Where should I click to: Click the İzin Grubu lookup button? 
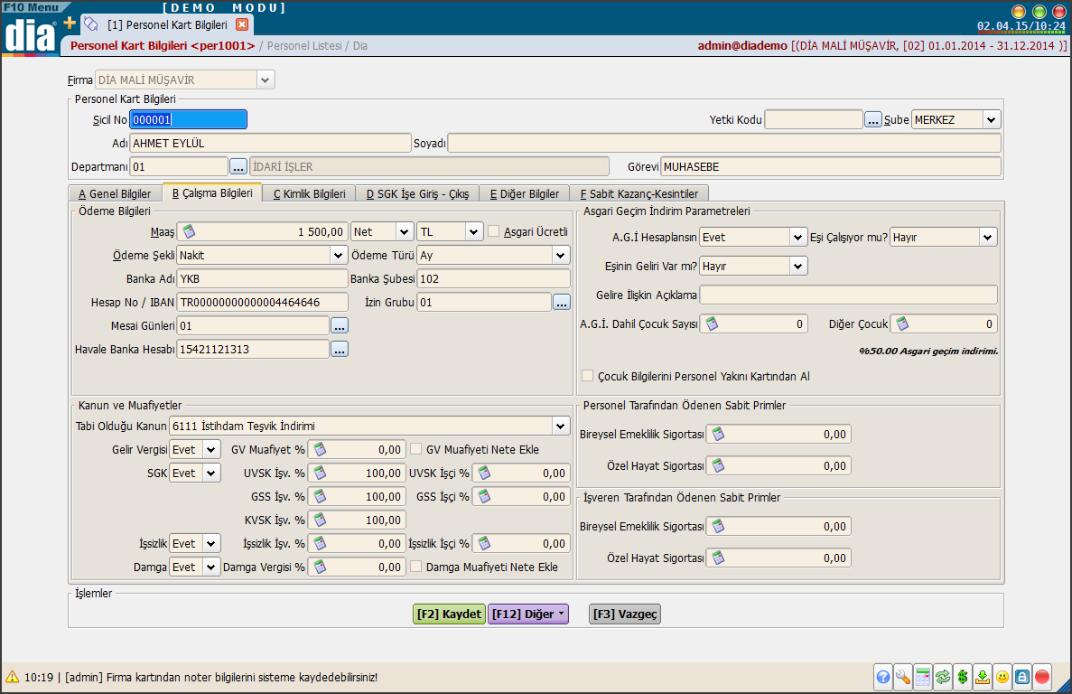coord(562,302)
